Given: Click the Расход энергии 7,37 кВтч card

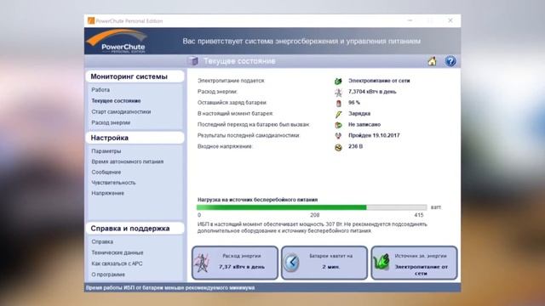Looking at the screenshot, I should [x=235, y=263].
